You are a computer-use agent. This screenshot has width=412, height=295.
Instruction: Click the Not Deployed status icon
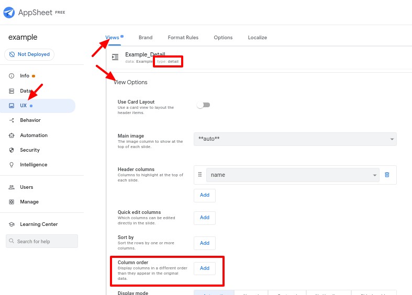tap(12, 54)
